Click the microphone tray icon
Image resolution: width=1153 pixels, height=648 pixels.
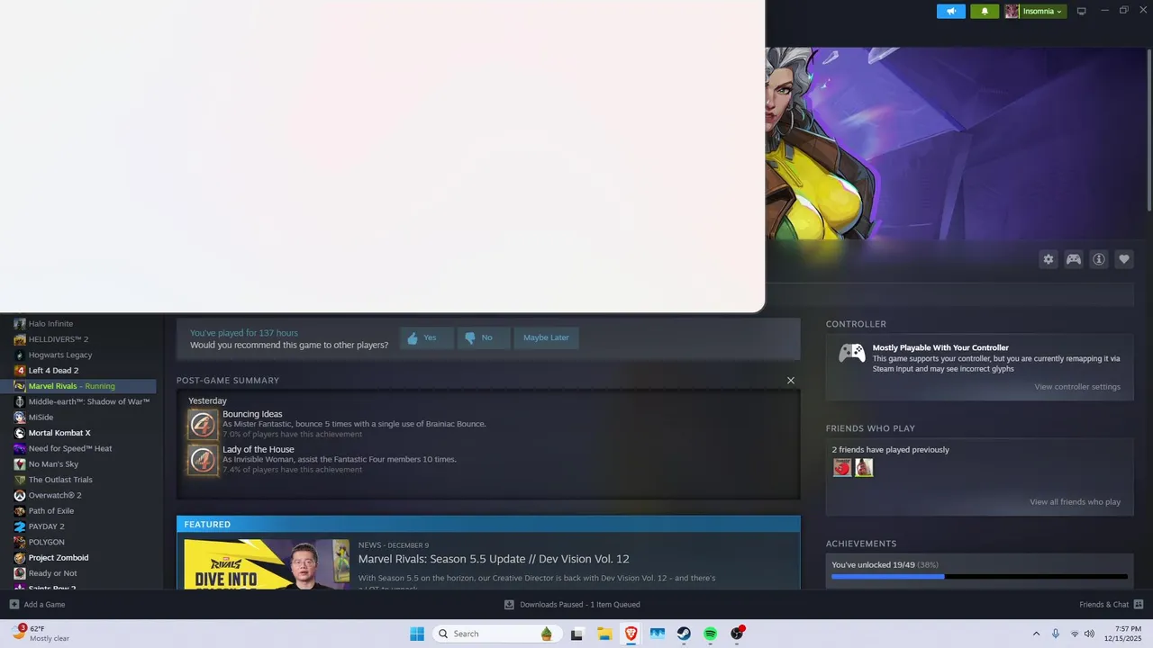1056,634
